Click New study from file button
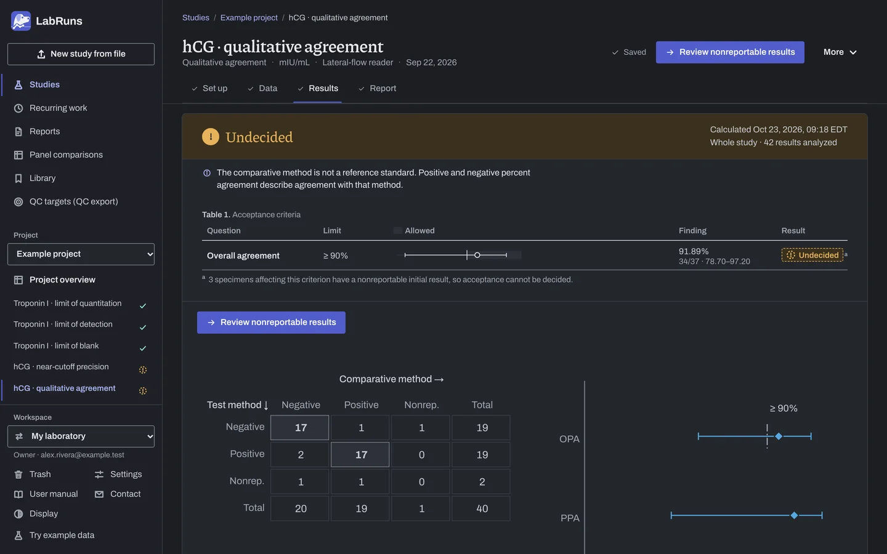The height and width of the screenshot is (554, 887). pos(81,54)
